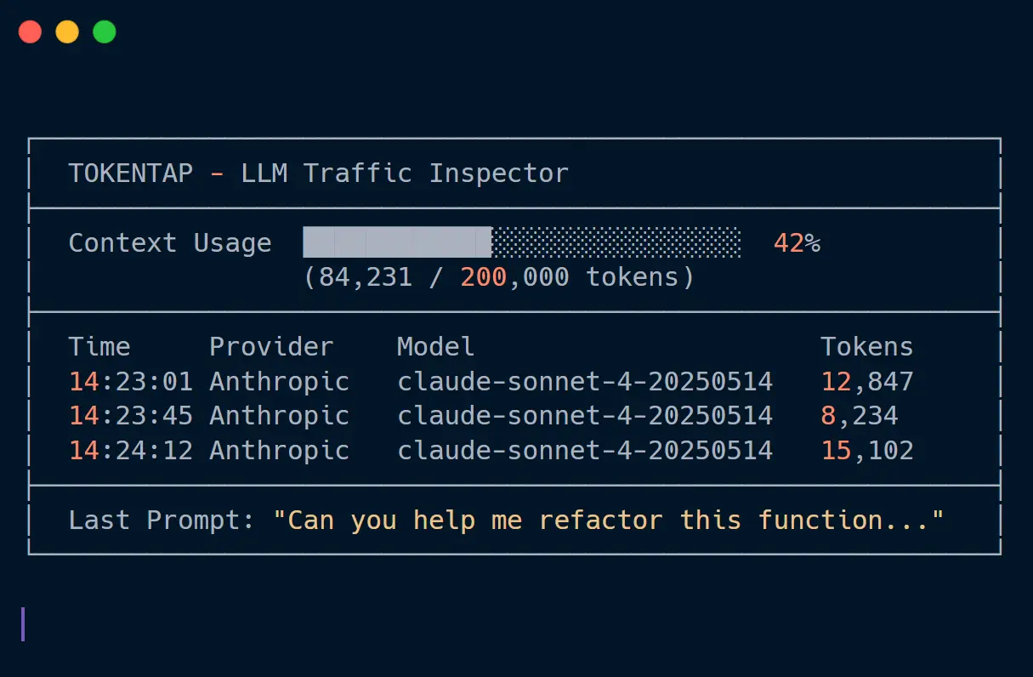Screen dimensions: 1033x677
Task: Click the yellow minimize window control
Action: (66, 31)
